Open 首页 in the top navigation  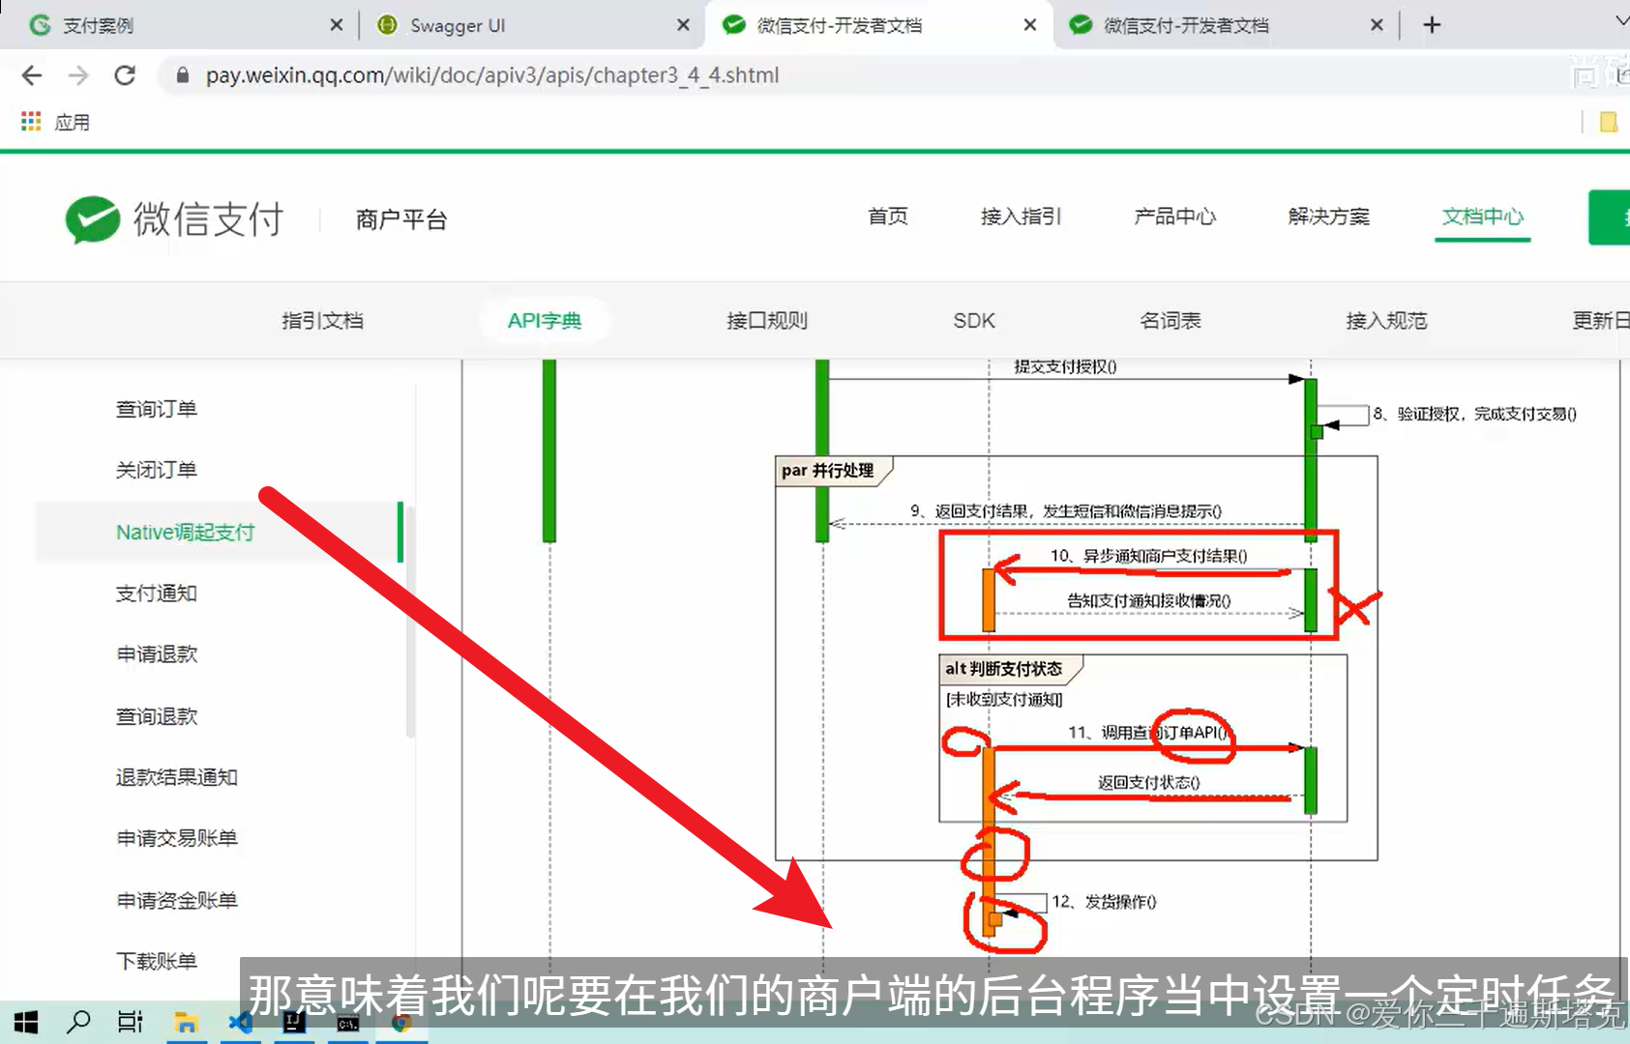888,217
